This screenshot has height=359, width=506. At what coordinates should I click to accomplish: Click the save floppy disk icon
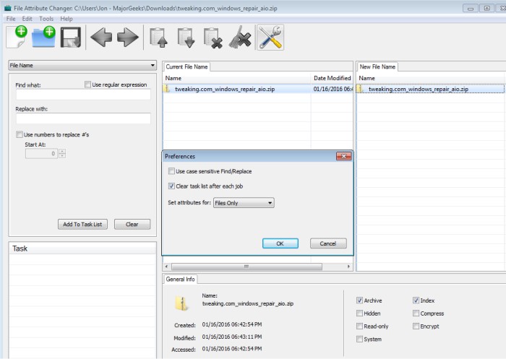(x=71, y=38)
